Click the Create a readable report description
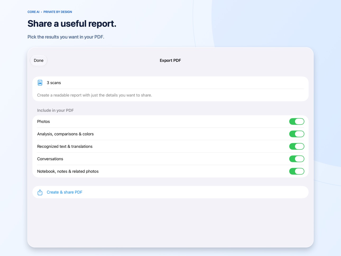 coord(95,95)
